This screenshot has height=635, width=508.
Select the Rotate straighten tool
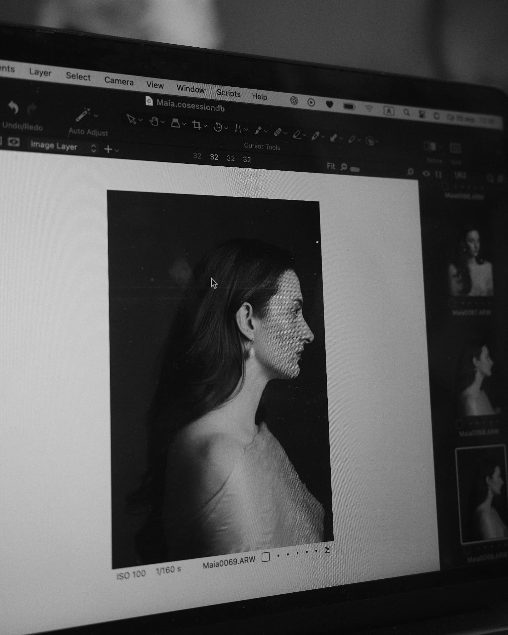click(x=218, y=127)
